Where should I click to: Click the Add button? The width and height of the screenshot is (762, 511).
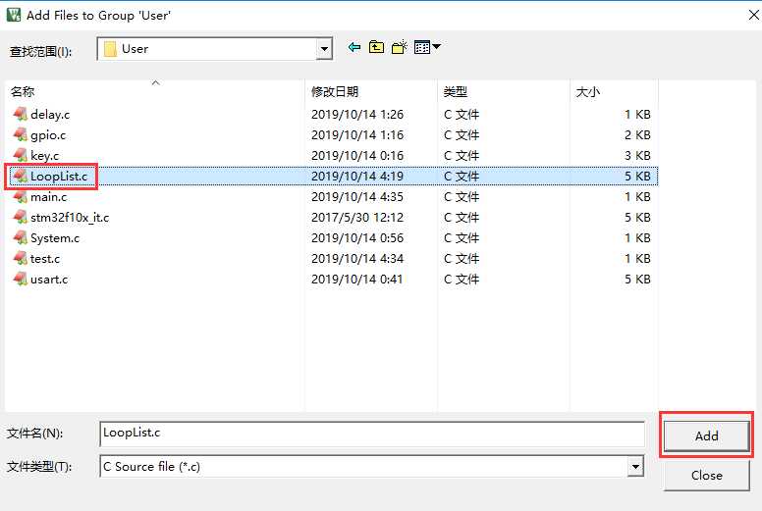click(706, 435)
